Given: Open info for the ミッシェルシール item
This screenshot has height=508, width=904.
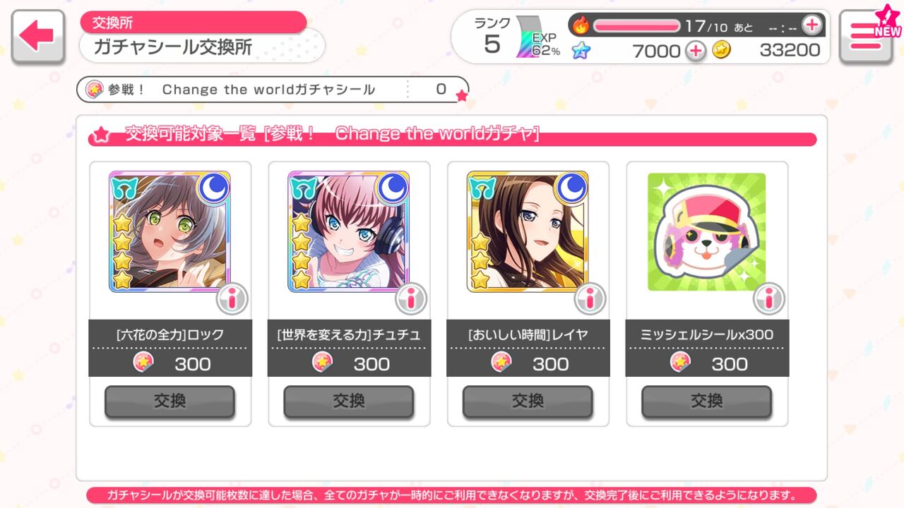Looking at the screenshot, I should (x=769, y=298).
